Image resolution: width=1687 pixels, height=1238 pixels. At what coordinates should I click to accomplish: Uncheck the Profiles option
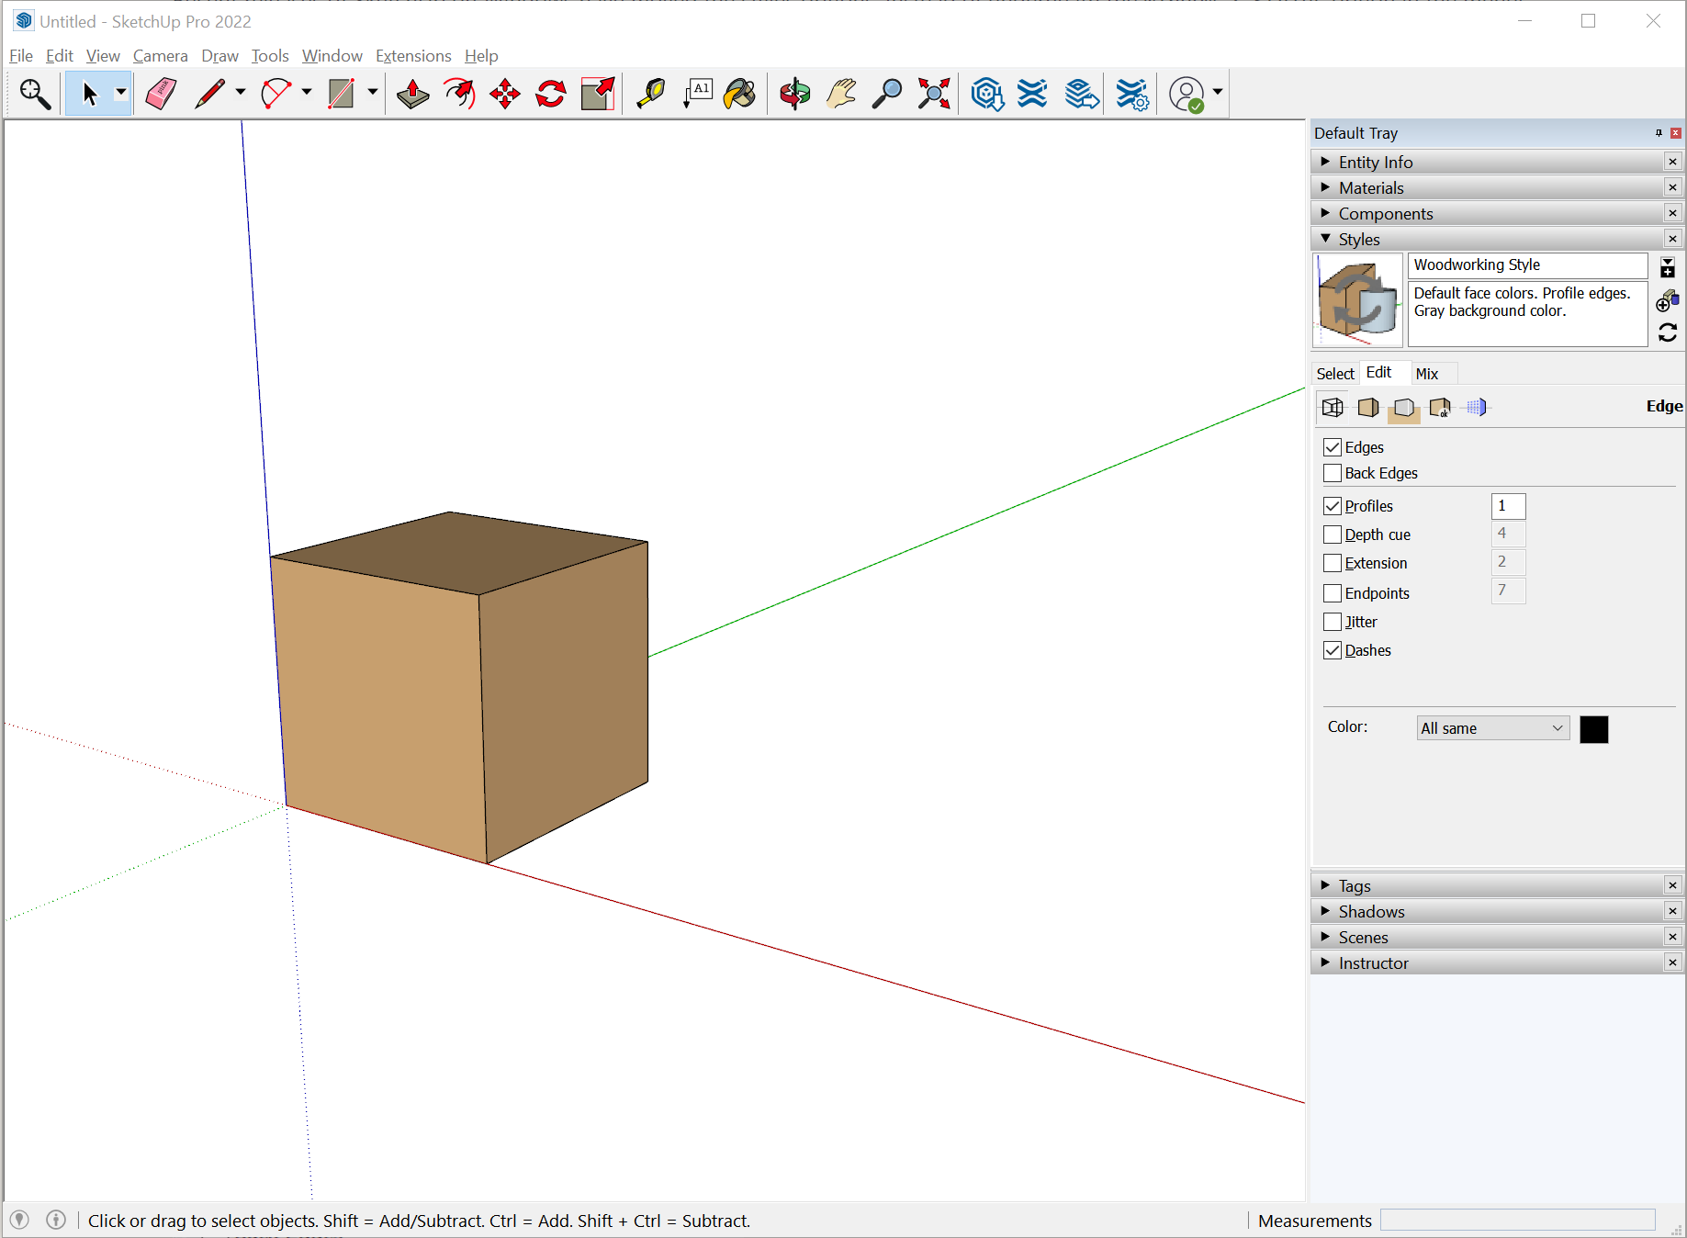tap(1333, 506)
